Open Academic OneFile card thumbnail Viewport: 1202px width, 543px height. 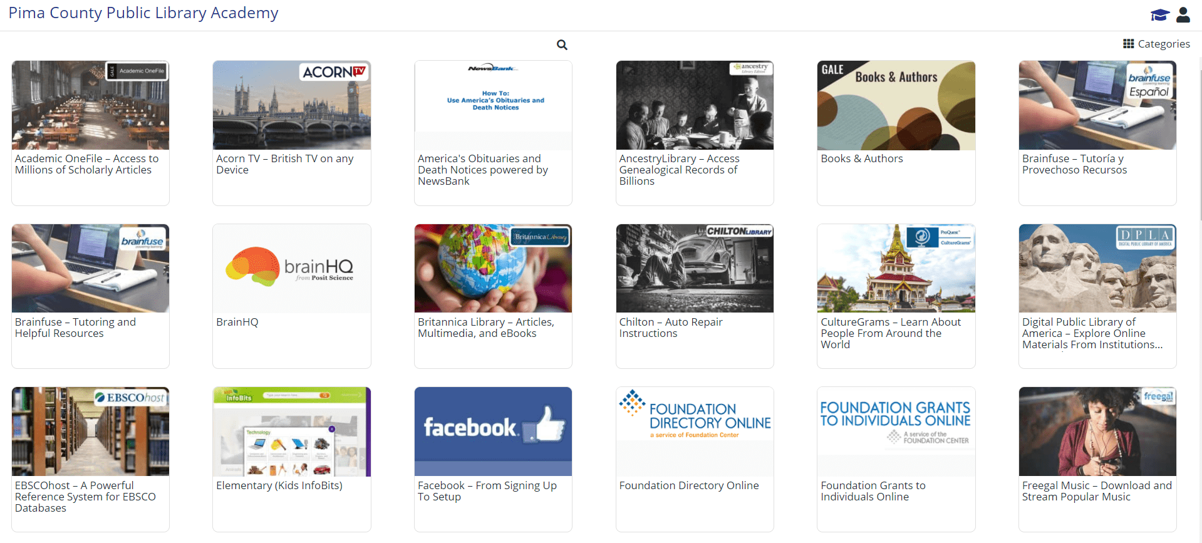pos(90,105)
